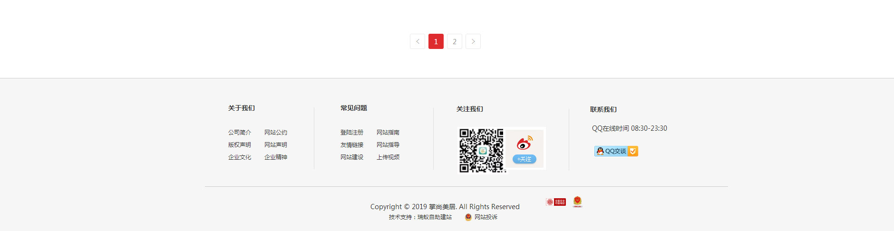
Task: Start a chat via QQ交谈 button
Action: tap(616, 151)
